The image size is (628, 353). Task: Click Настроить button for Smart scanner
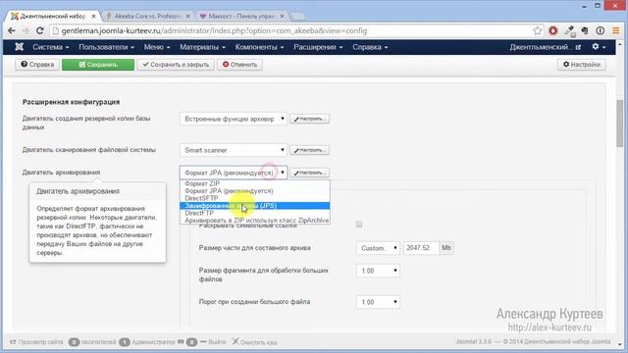pyautogui.click(x=310, y=150)
